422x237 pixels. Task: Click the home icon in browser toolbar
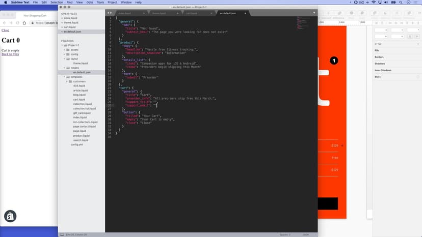(x=24, y=23)
